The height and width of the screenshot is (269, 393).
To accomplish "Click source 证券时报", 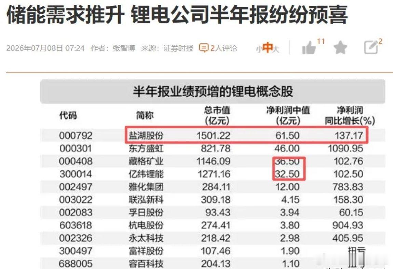I will pyautogui.click(x=178, y=48).
